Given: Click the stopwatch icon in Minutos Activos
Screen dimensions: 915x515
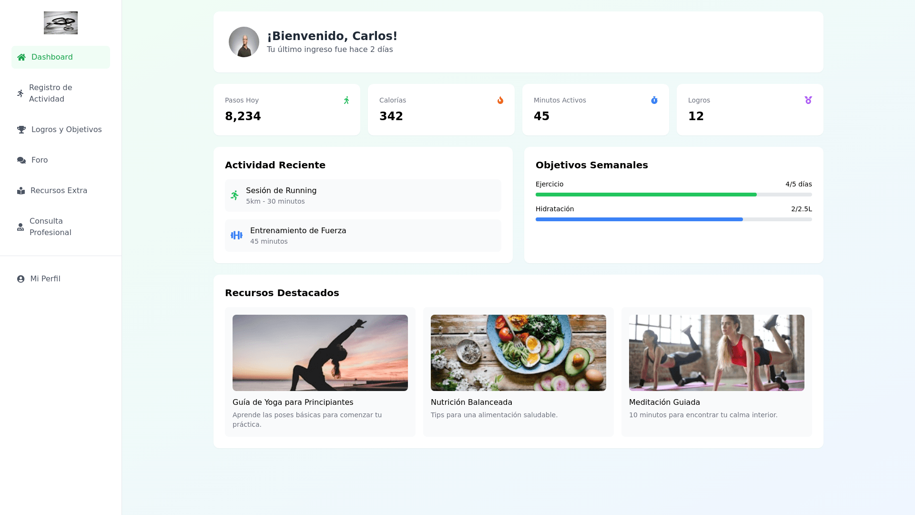Looking at the screenshot, I should tap(654, 100).
